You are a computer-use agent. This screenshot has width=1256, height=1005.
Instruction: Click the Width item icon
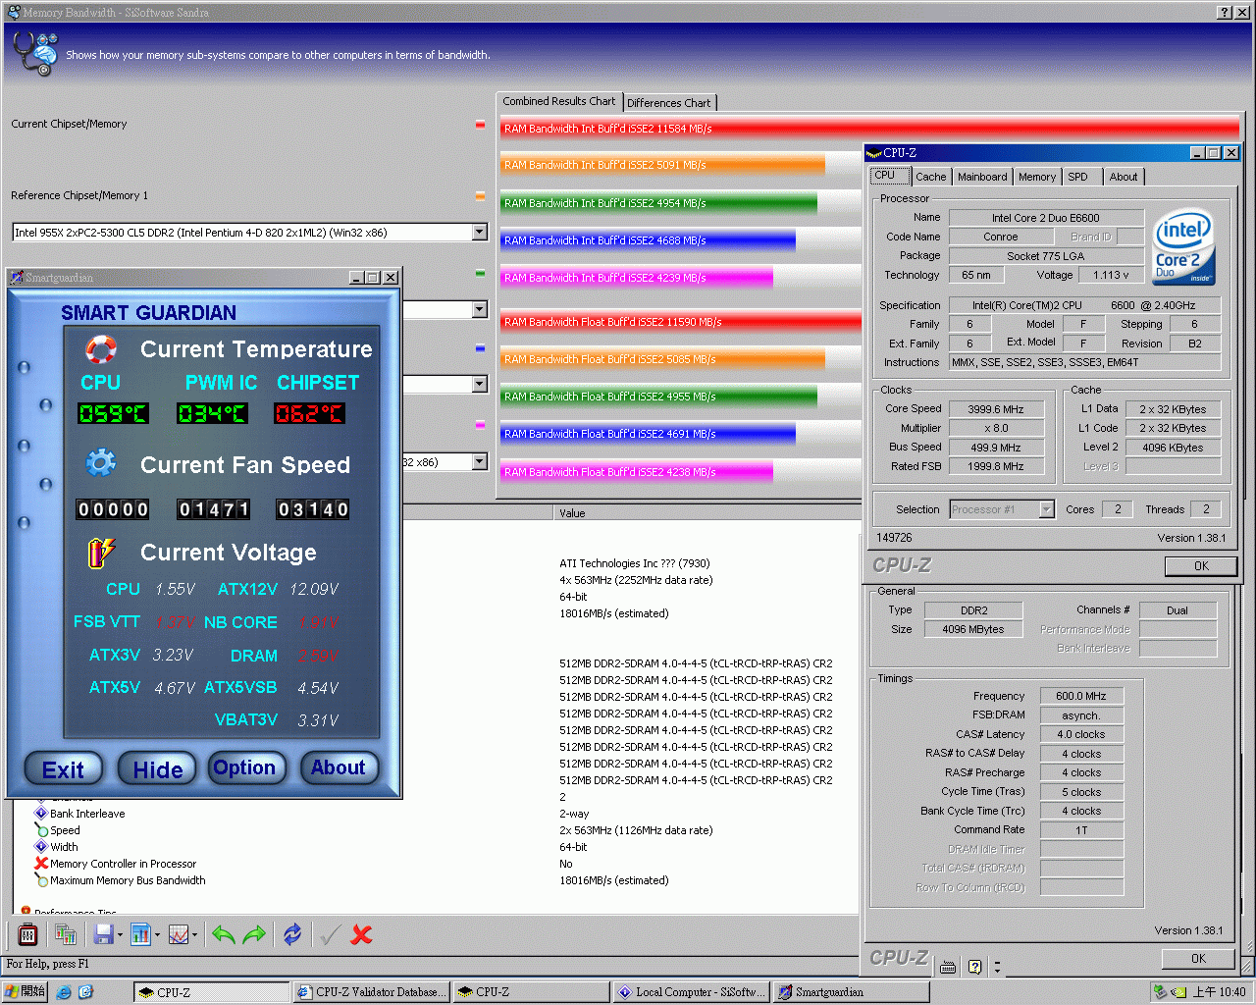tap(41, 846)
